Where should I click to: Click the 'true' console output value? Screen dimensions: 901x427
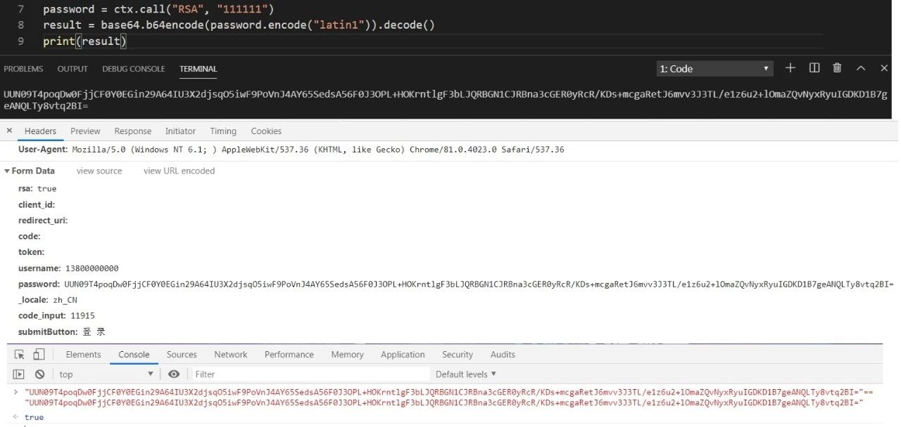34,417
